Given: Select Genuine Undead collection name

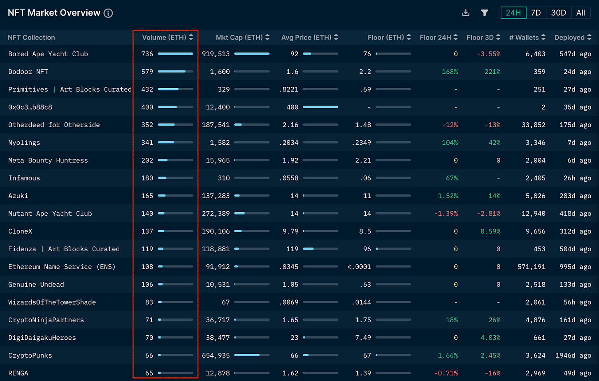Looking at the screenshot, I should tap(36, 284).
